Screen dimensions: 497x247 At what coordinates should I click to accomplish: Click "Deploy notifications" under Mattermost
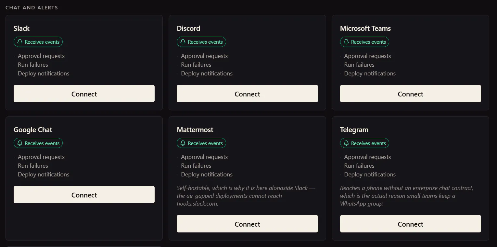click(207, 174)
